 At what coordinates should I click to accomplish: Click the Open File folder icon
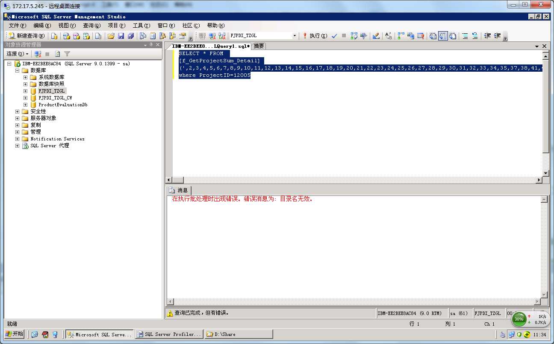click(111, 36)
